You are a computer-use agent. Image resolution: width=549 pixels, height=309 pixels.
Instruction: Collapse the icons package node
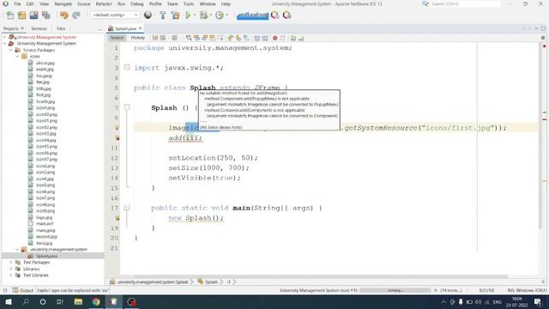[x=17, y=56]
